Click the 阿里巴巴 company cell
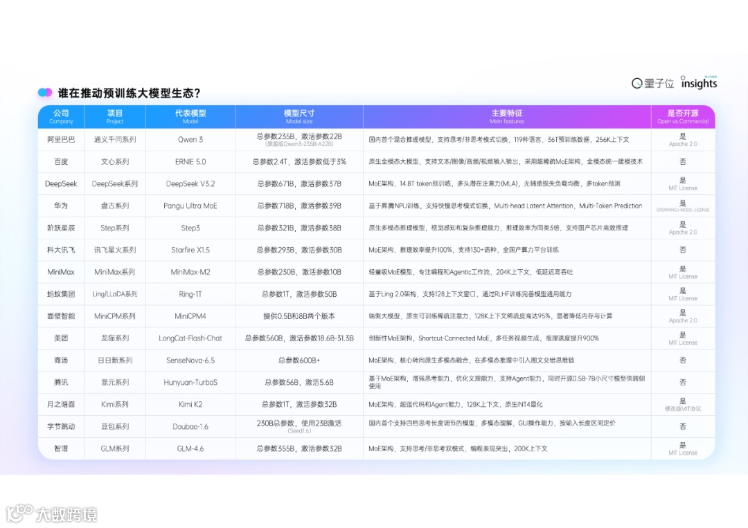The width and height of the screenshot is (748, 528). [x=61, y=140]
